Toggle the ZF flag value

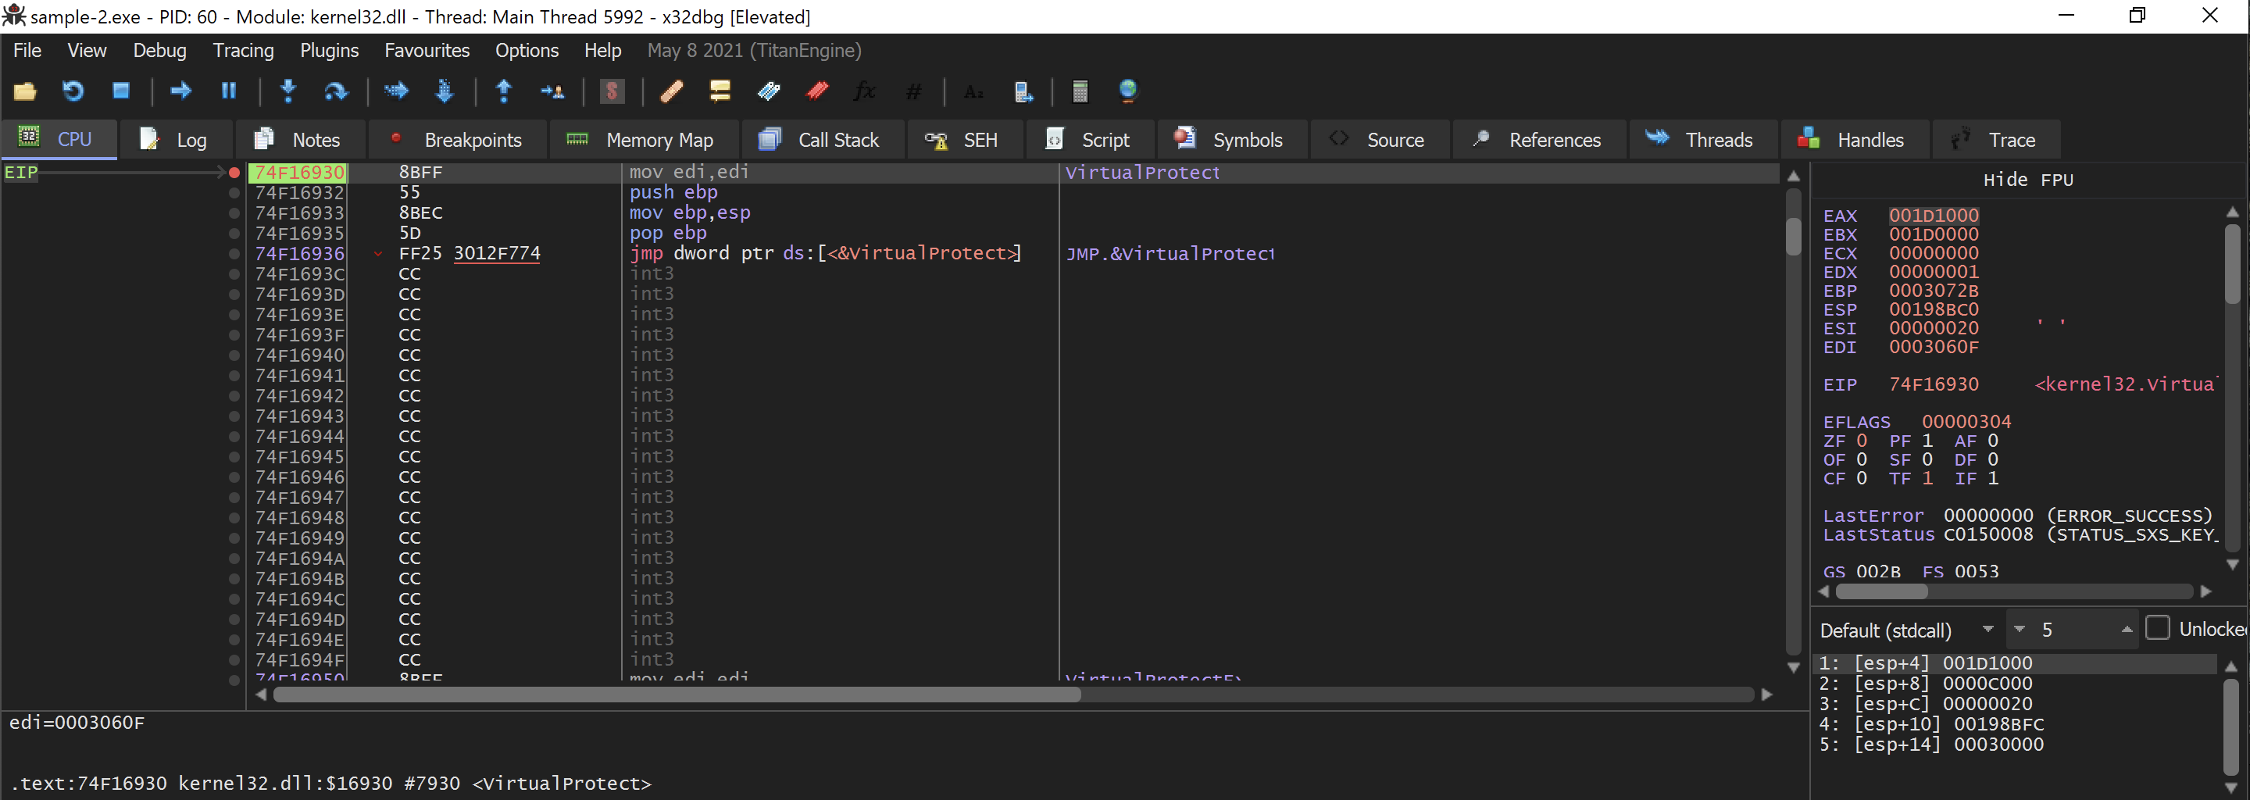click(1861, 441)
